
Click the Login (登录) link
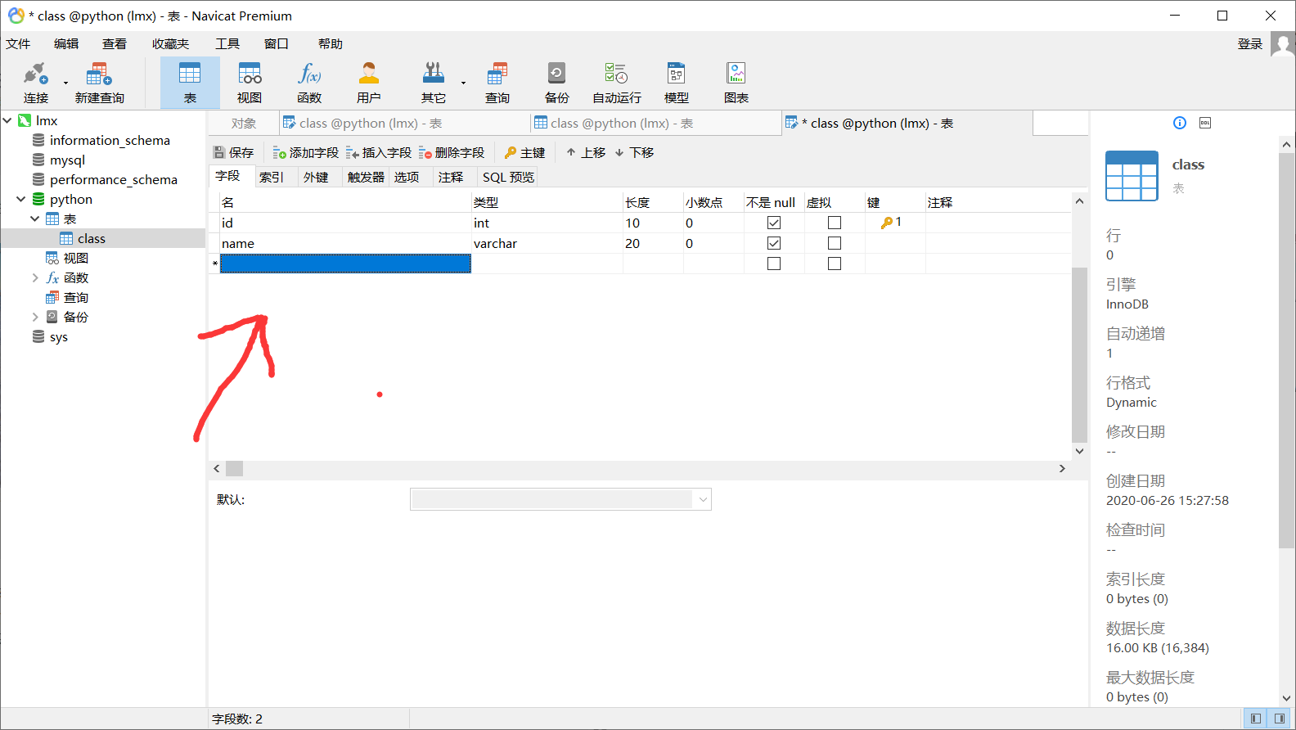tap(1249, 44)
